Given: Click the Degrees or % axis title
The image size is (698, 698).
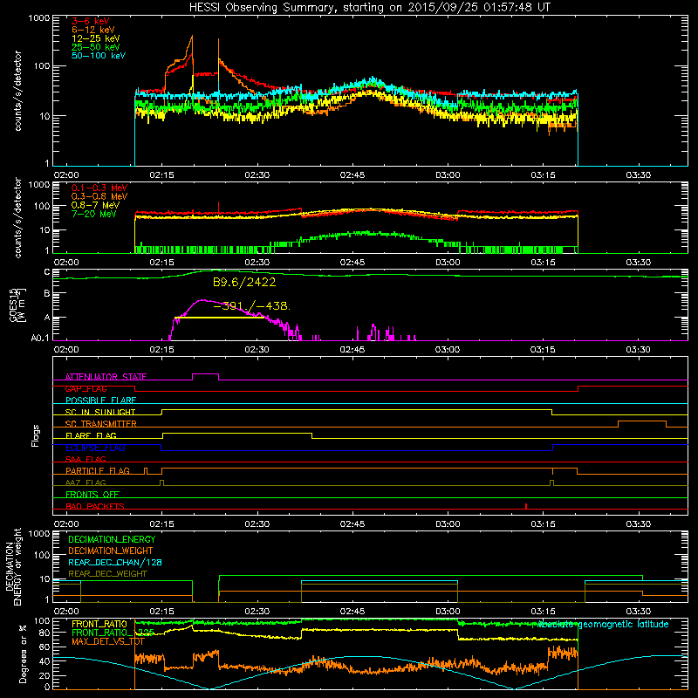Looking at the screenshot, I should pos(23,654).
